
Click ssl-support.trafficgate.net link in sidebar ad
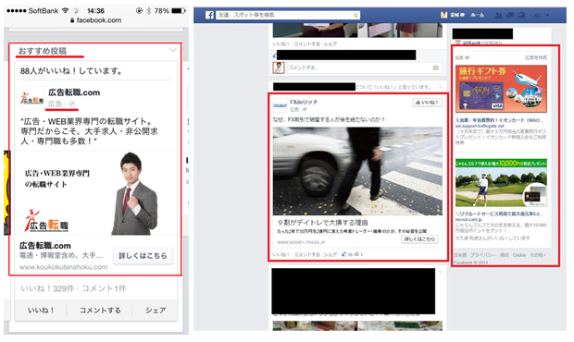(x=480, y=126)
